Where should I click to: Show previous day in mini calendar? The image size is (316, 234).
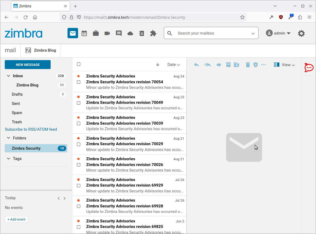pos(59,198)
